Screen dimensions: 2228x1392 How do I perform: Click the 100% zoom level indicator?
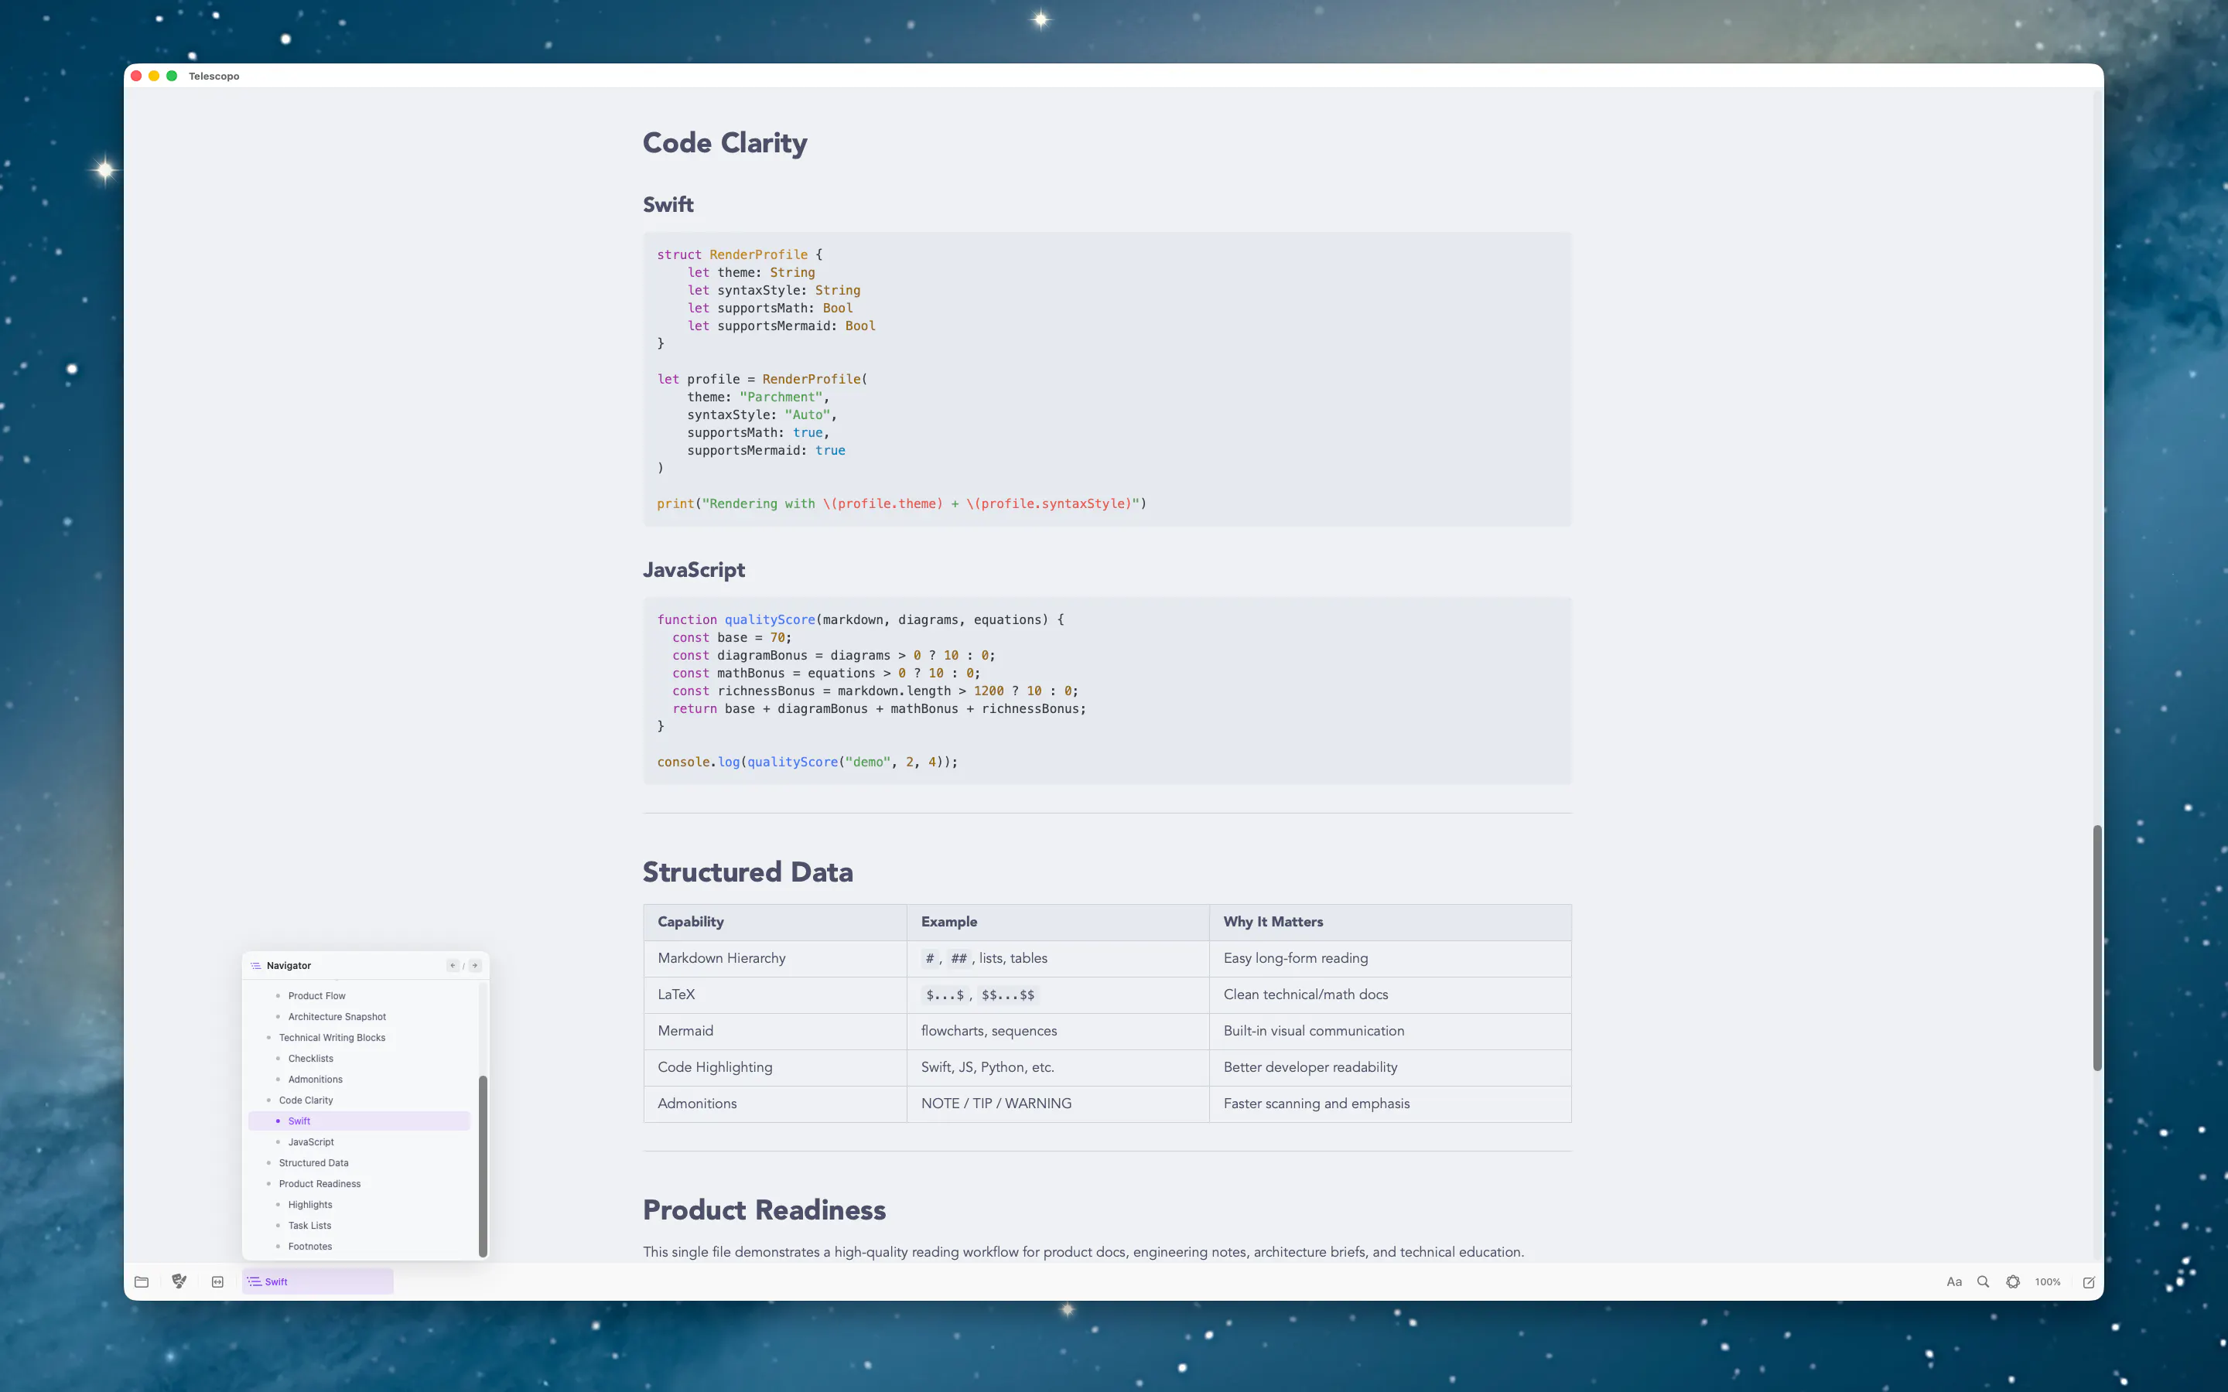click(2048, 1281)
